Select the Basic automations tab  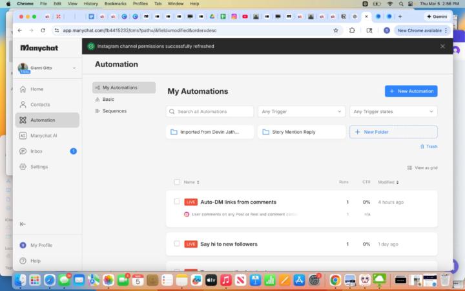click(x=108, y=99)
